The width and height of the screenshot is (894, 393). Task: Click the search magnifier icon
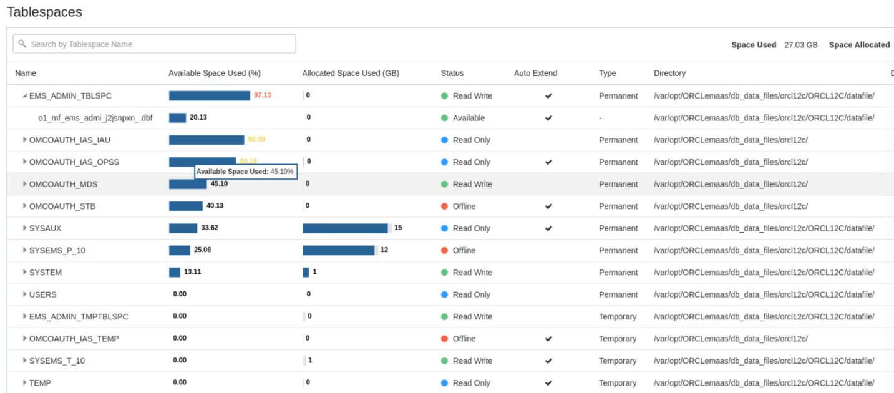point(22,44)
